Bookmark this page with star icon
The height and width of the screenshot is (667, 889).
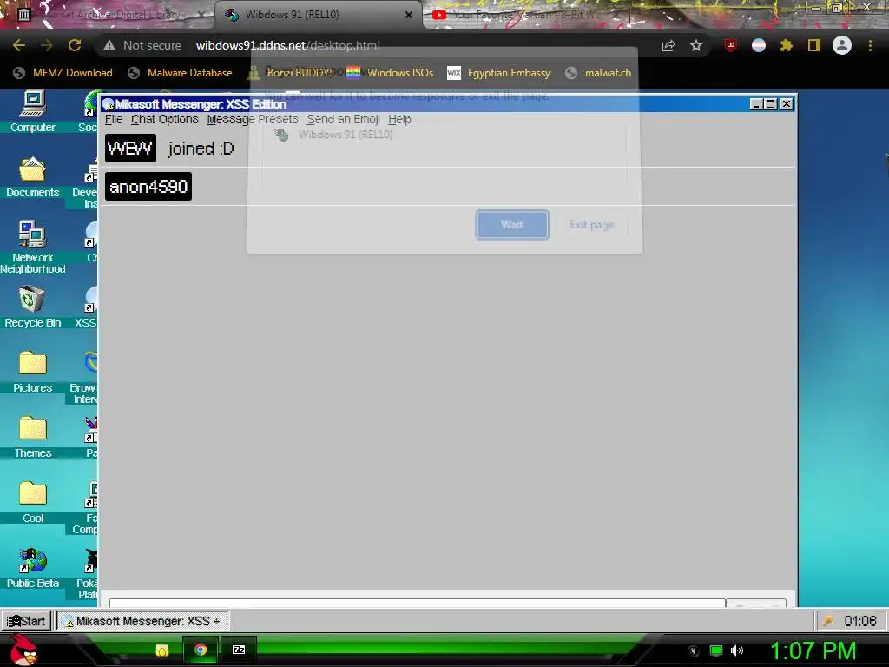click(696, 45)
